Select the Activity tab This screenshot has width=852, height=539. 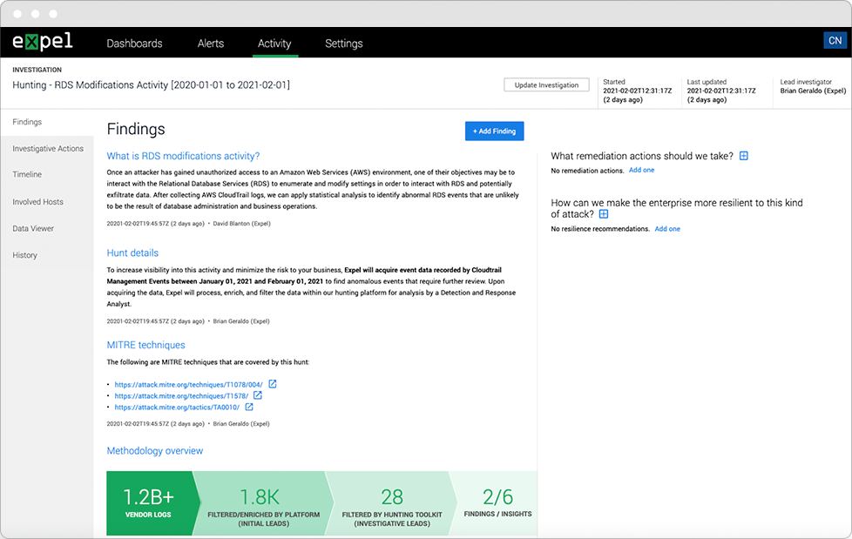(274, 44)
